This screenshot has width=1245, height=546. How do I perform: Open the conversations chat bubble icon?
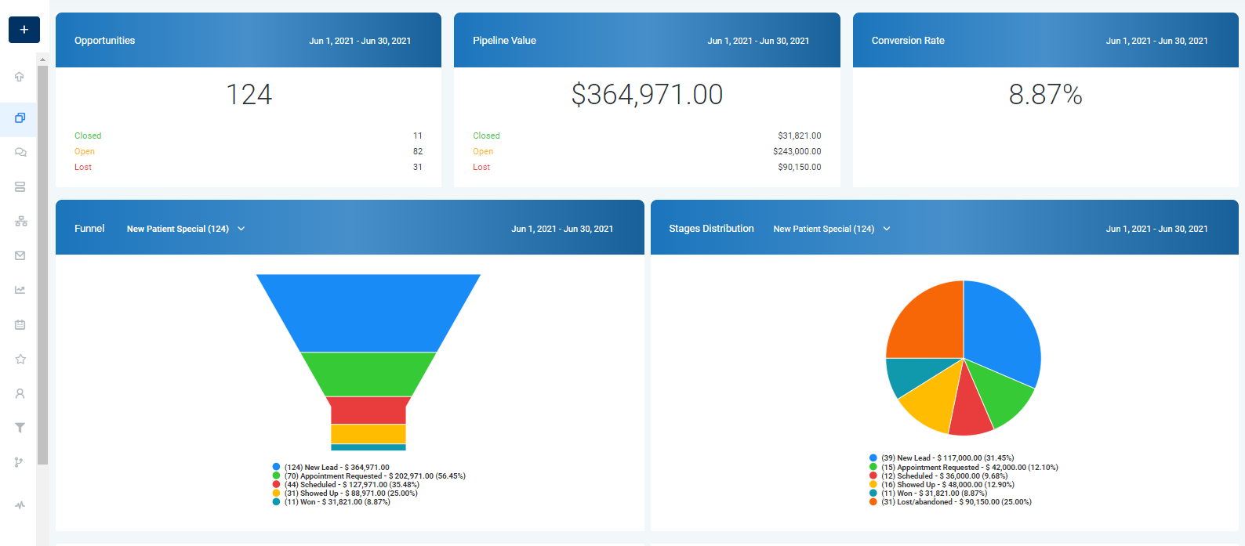pos(20,153)
